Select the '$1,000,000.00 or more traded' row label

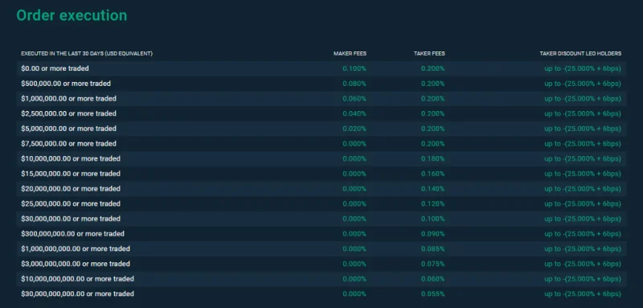tap(68, 98)
